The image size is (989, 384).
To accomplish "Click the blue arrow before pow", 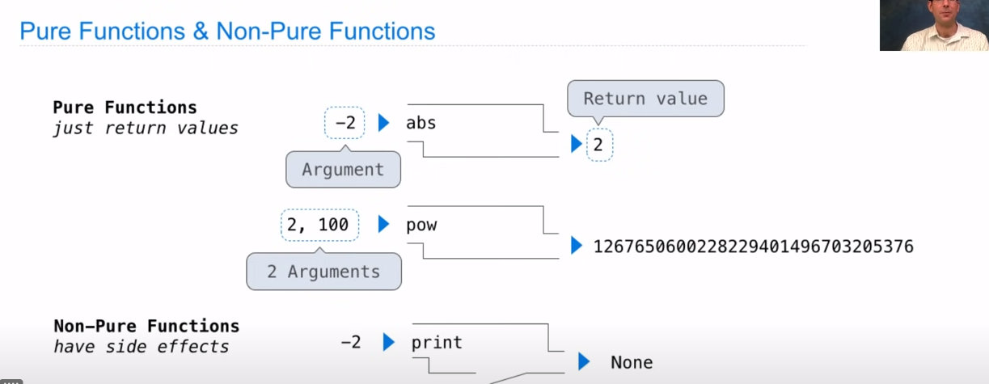I will tap(383, 225).
